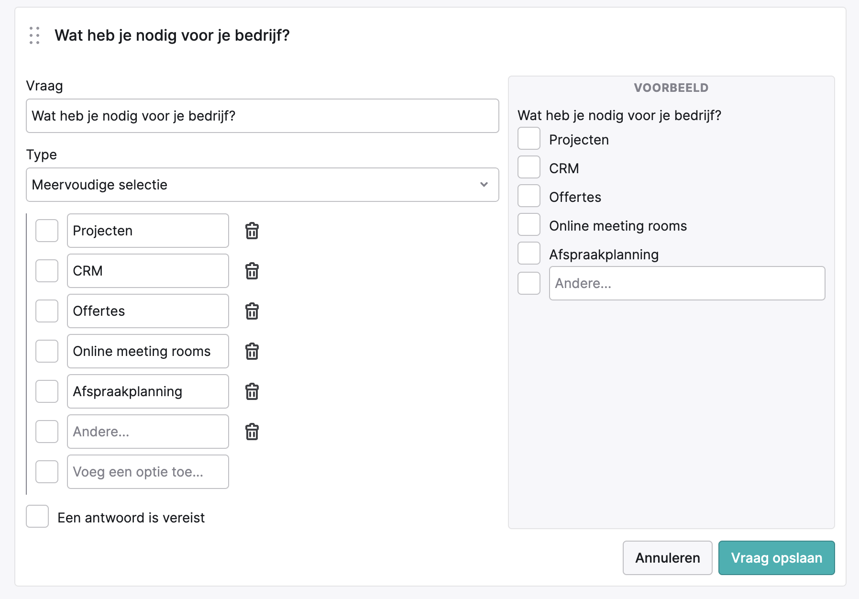Click the Vraag text input field
The height and width of the screenshot is (599, 859).
point(263,116)
